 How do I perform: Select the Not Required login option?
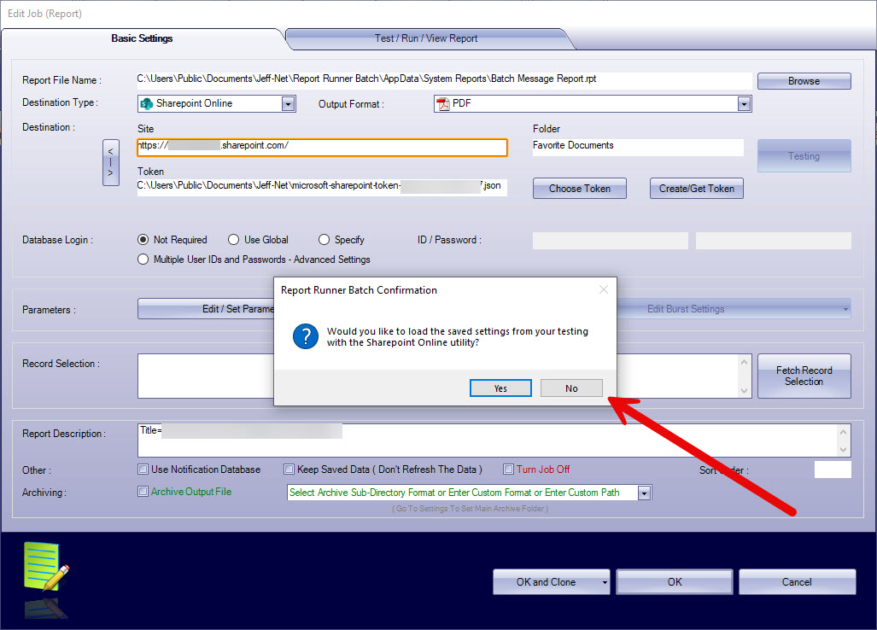coord(143,240)
